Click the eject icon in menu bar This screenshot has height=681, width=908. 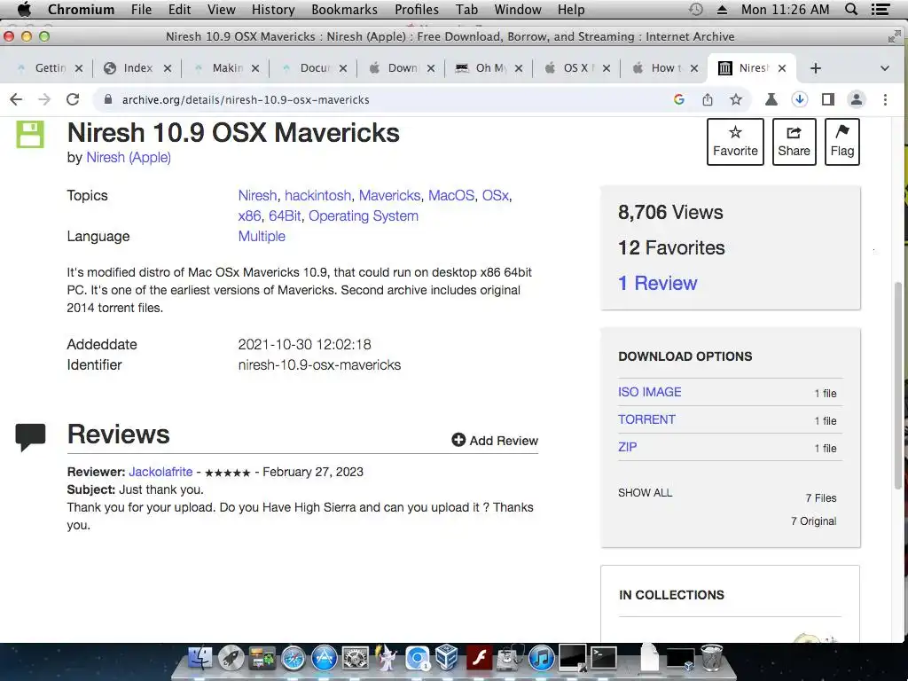click(x=722, y=9)
